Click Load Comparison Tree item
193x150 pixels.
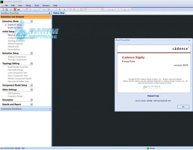click(17, 73)
